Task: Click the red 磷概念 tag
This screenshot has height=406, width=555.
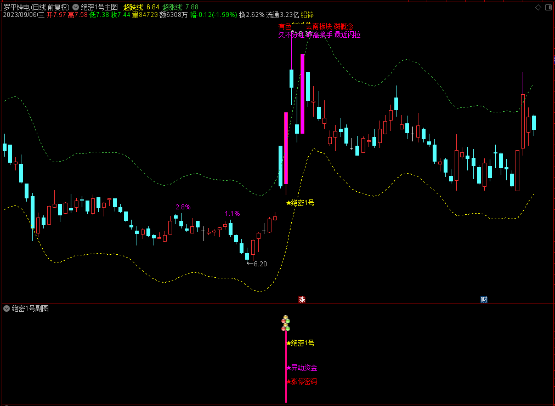Action: pyautogui.click(x=344, y=27)
